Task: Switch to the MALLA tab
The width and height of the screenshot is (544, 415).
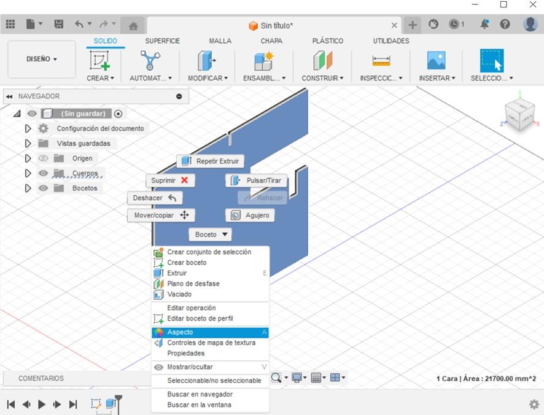Action: (x=220, y=41)
